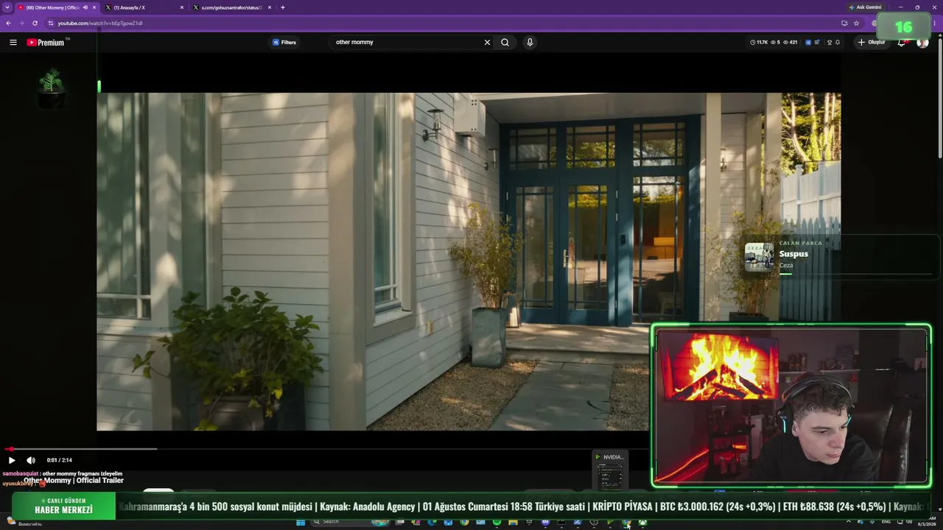Click the 'Suspus' song title
Image resolution: width=943 pixels, height=530 pixels.
(x=793, y=254)
